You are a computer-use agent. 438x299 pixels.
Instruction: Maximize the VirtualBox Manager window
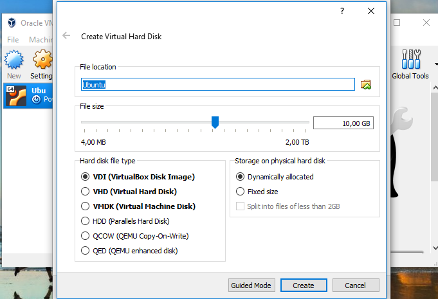pyautogui.click(x=397, y=23)
